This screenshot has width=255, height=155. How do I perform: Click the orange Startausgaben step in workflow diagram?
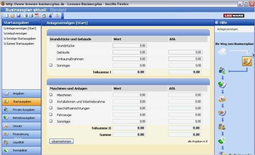pos(247,61)
